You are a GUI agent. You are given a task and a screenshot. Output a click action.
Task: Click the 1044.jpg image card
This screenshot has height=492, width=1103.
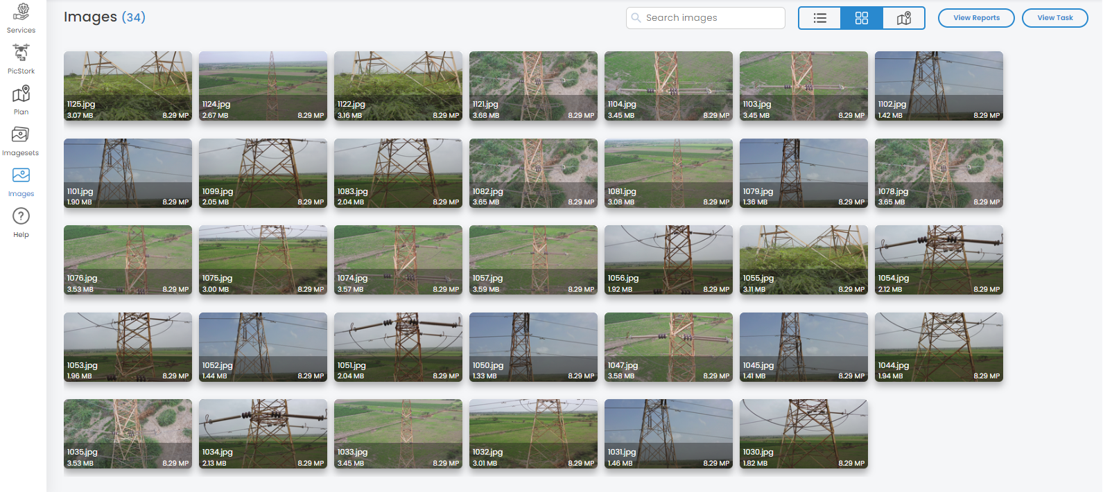coord(939,347)
